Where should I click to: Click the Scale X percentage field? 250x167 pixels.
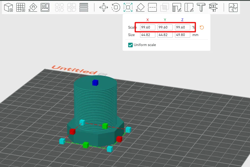click(148, 27)
